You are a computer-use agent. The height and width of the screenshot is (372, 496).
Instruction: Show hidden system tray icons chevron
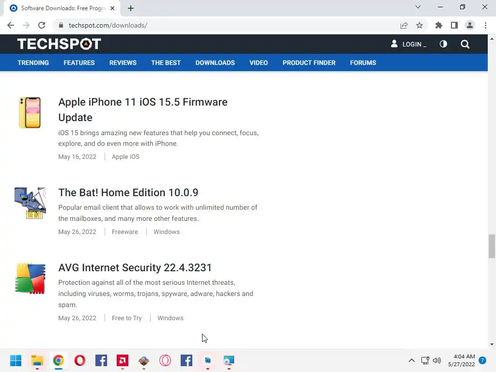point(412,360)
